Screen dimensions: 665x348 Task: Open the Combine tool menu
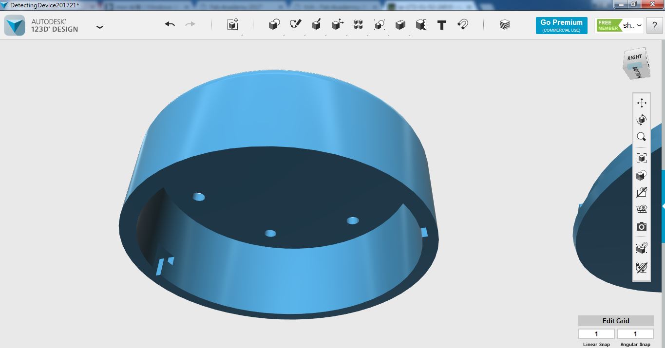click(400, 24)
